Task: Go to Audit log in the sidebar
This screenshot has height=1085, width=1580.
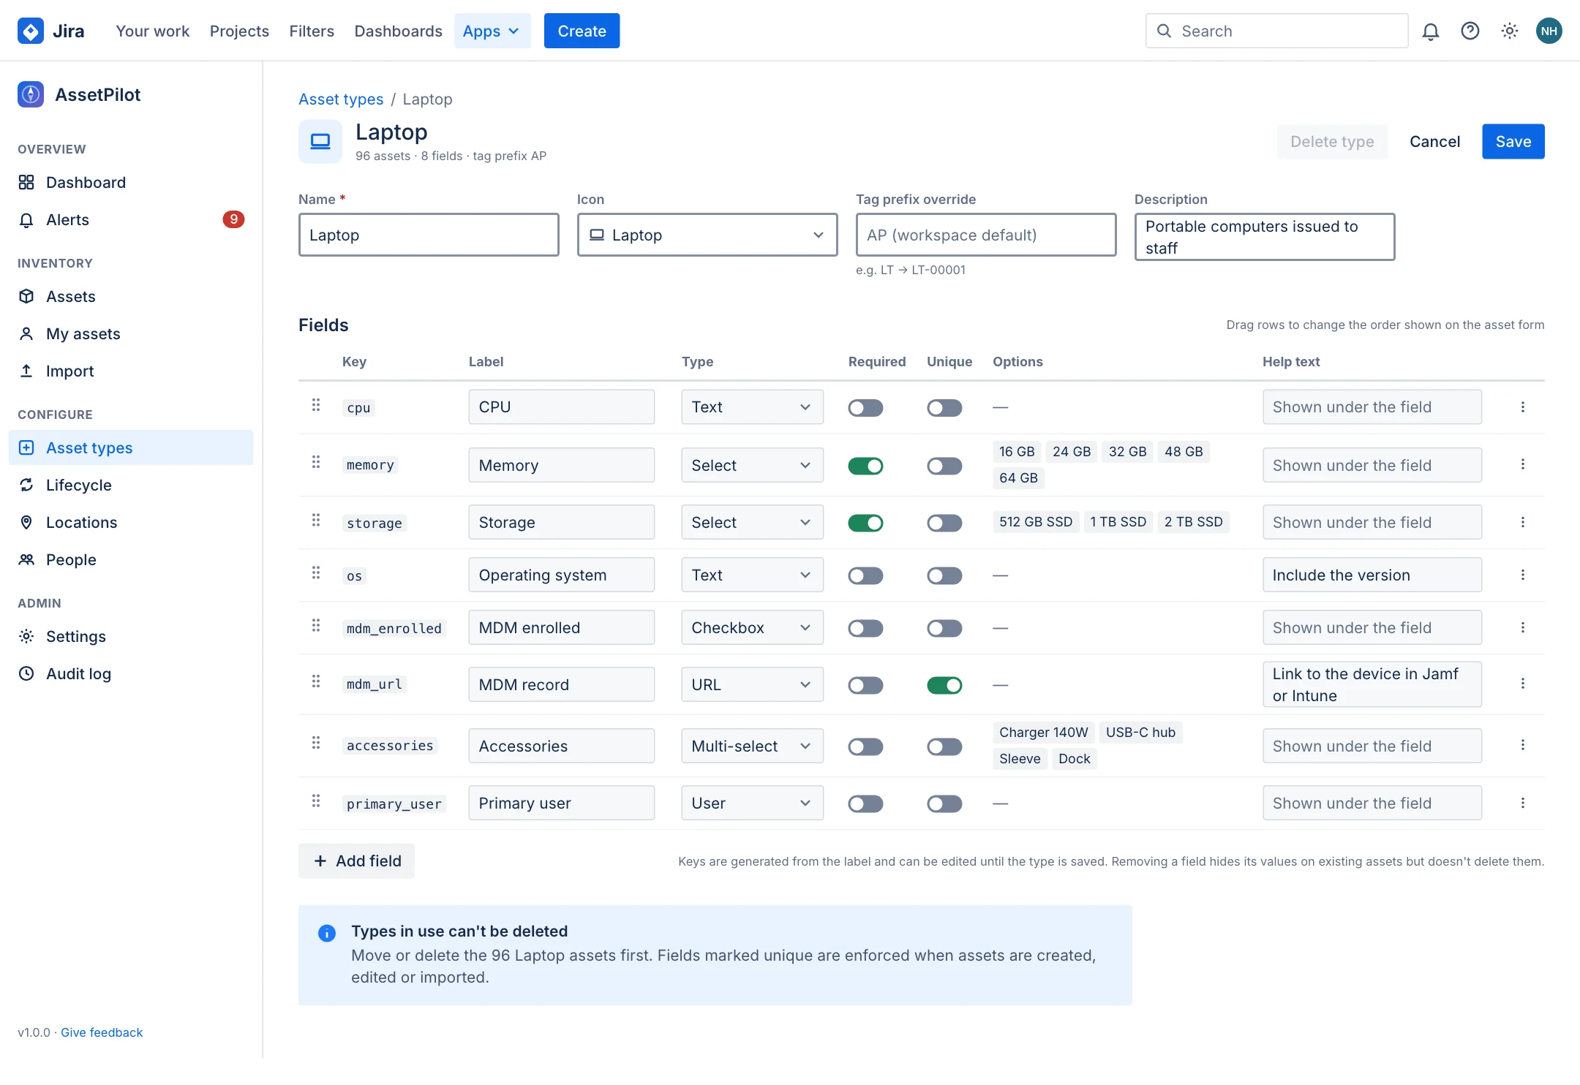Action: tap(131, 674)
